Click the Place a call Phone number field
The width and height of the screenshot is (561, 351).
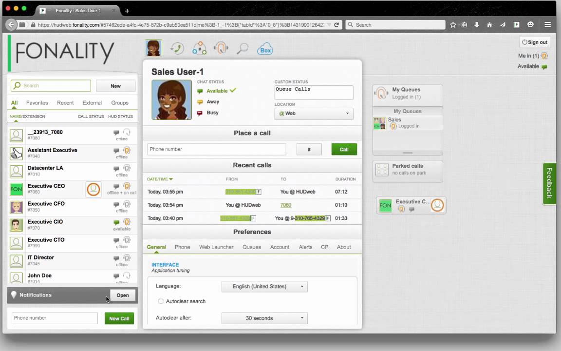click(x=216, y=149)
